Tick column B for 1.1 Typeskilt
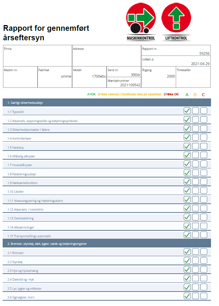 [195, 111]
